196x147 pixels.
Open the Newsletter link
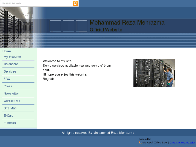11,93
